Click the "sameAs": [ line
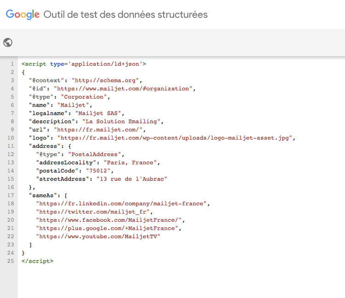Viewport: 345px width, 298px height. [48, 195]
